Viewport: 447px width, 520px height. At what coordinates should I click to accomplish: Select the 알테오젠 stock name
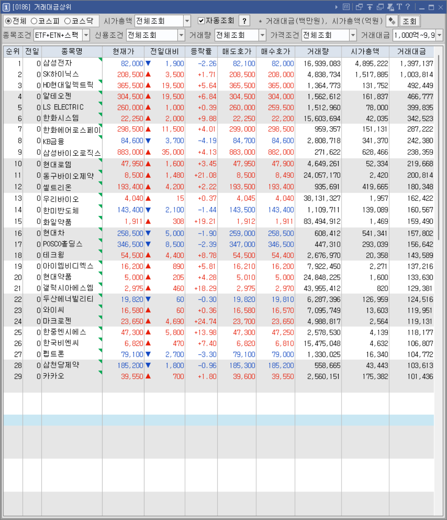57,96
